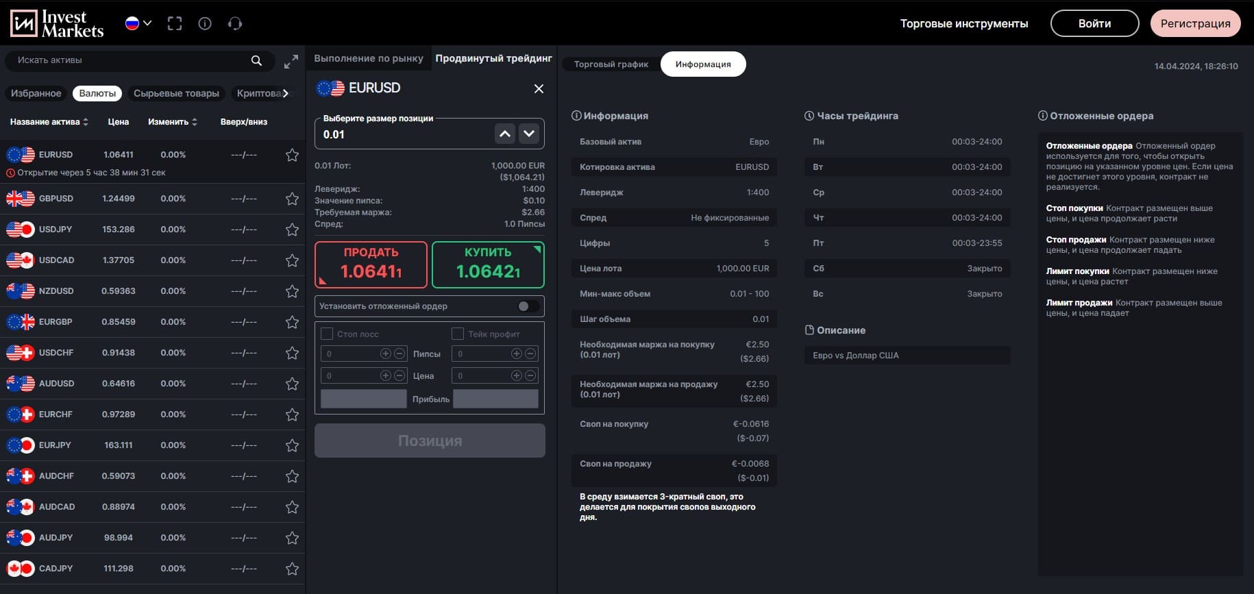The image size is (1254, 594).
Task: Add EURUSD to favorites star
Action: click(292, 155)
